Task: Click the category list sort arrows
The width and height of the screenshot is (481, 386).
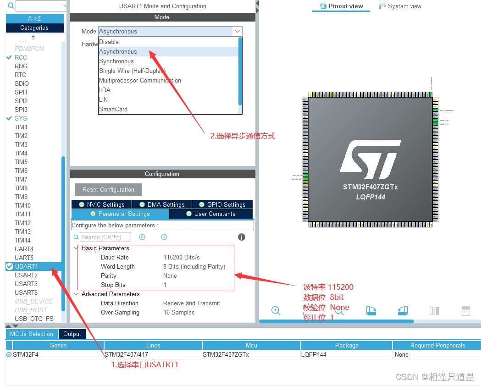Action: coord(33,38)
